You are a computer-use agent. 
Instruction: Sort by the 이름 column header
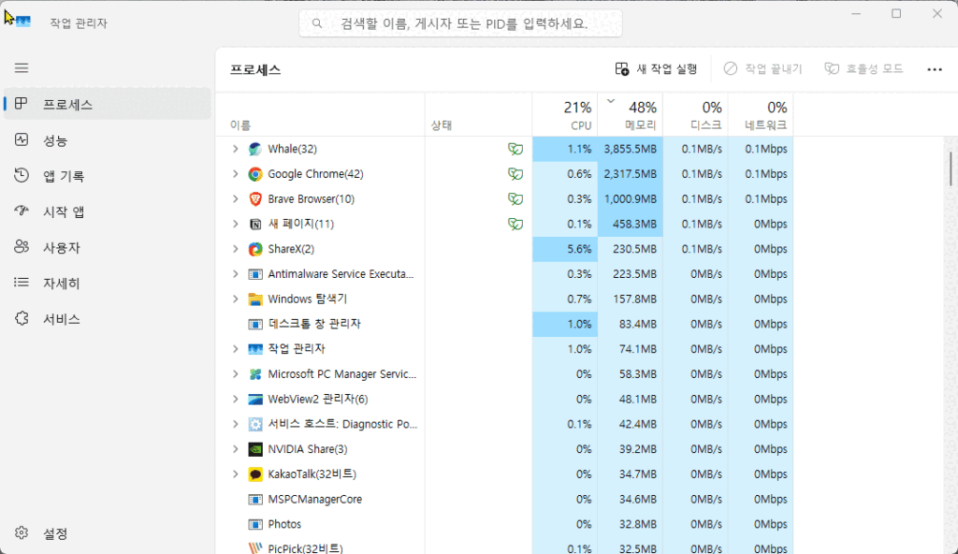(321, 115)
